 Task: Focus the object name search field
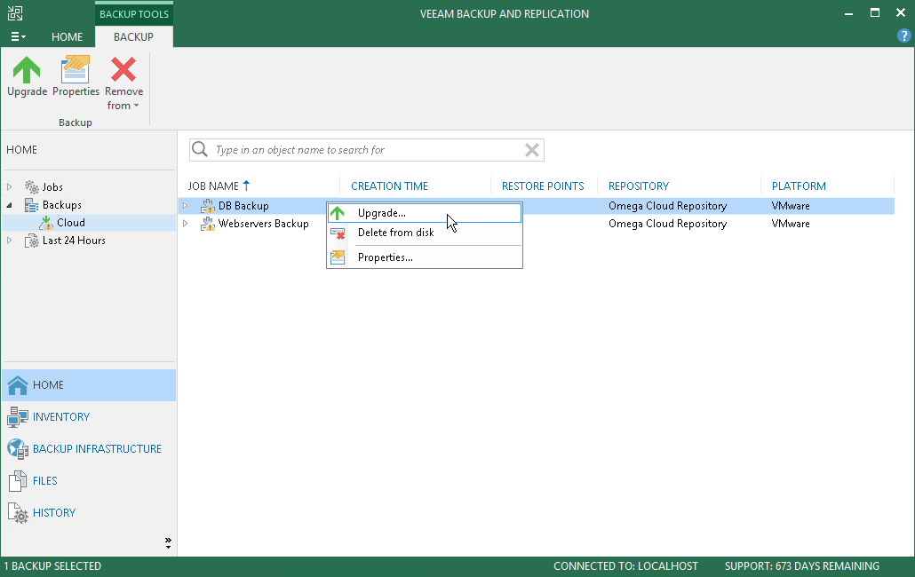[367, 150]
